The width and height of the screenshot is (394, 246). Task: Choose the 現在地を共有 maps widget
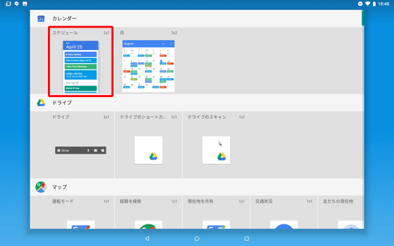[x=216, y=224]
